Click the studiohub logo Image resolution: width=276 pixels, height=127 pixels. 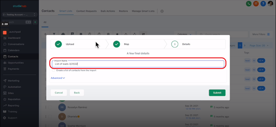point(19,6)
